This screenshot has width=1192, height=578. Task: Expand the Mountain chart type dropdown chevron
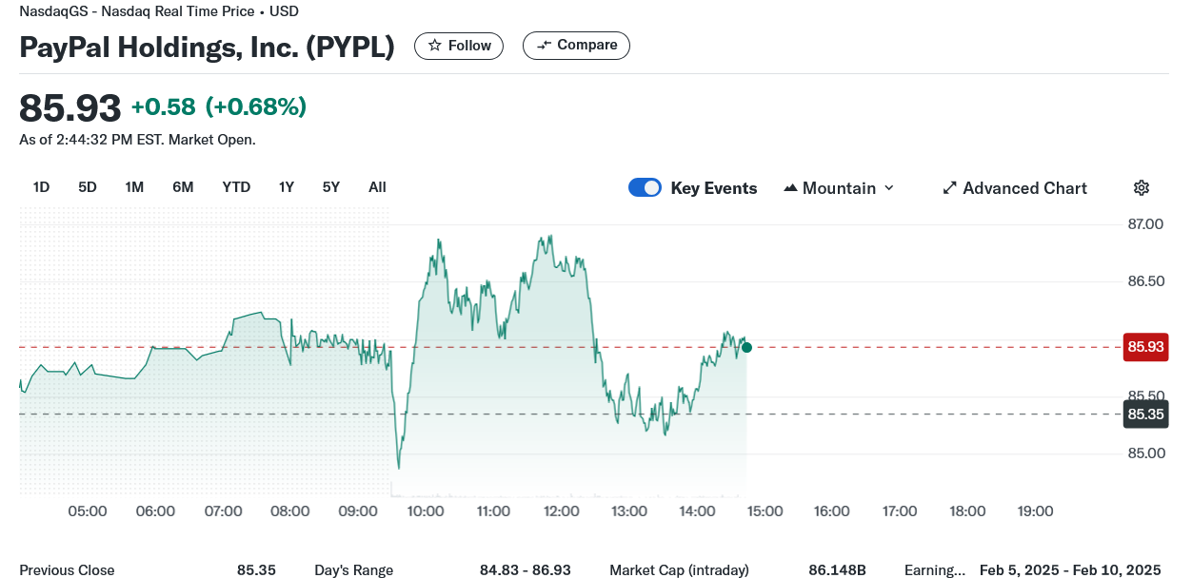[x=889, y=188]
